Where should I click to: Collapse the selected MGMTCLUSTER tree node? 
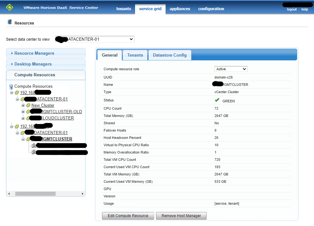[23, 139]
